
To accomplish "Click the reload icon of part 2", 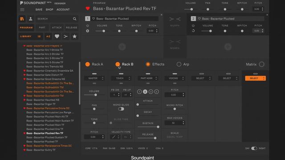I will 193,31.
